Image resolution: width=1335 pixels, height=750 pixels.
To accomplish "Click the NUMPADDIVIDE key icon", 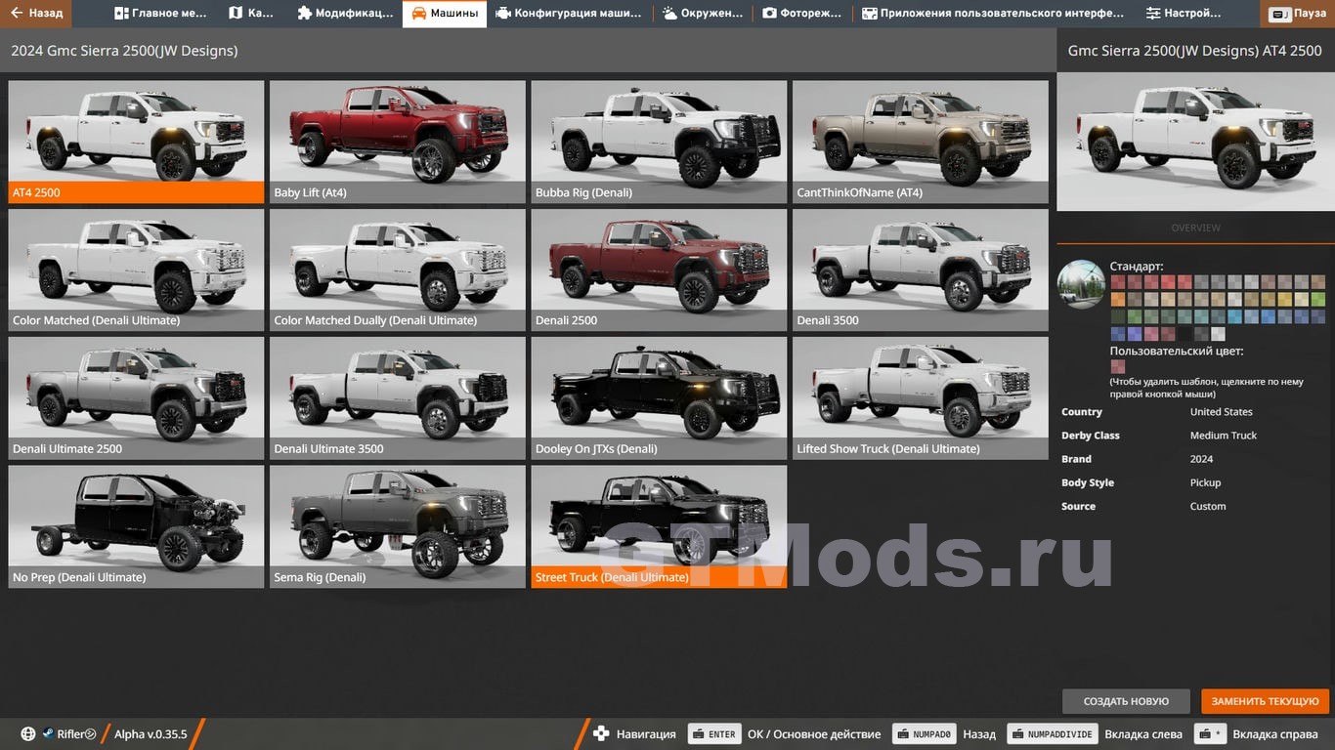I will coord(1052,733).
